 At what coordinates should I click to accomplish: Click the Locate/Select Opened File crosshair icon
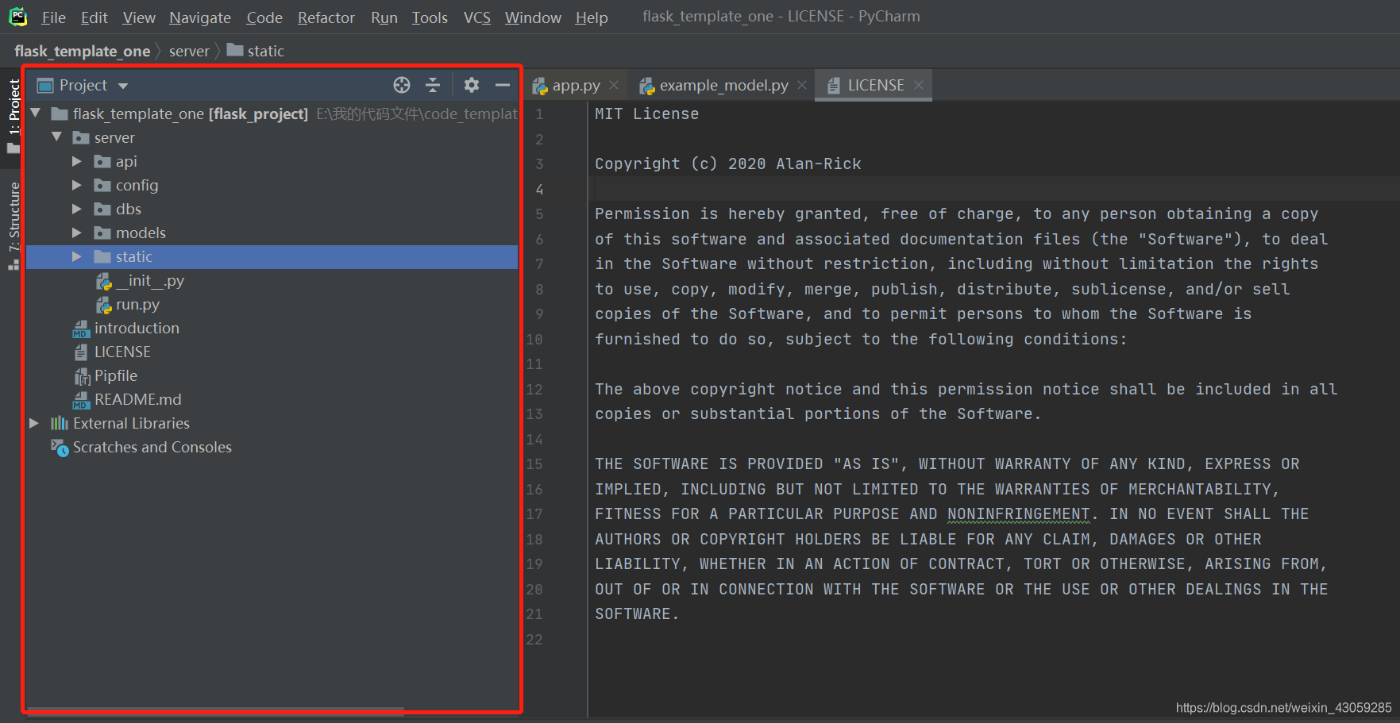click(x=402, y=85)
